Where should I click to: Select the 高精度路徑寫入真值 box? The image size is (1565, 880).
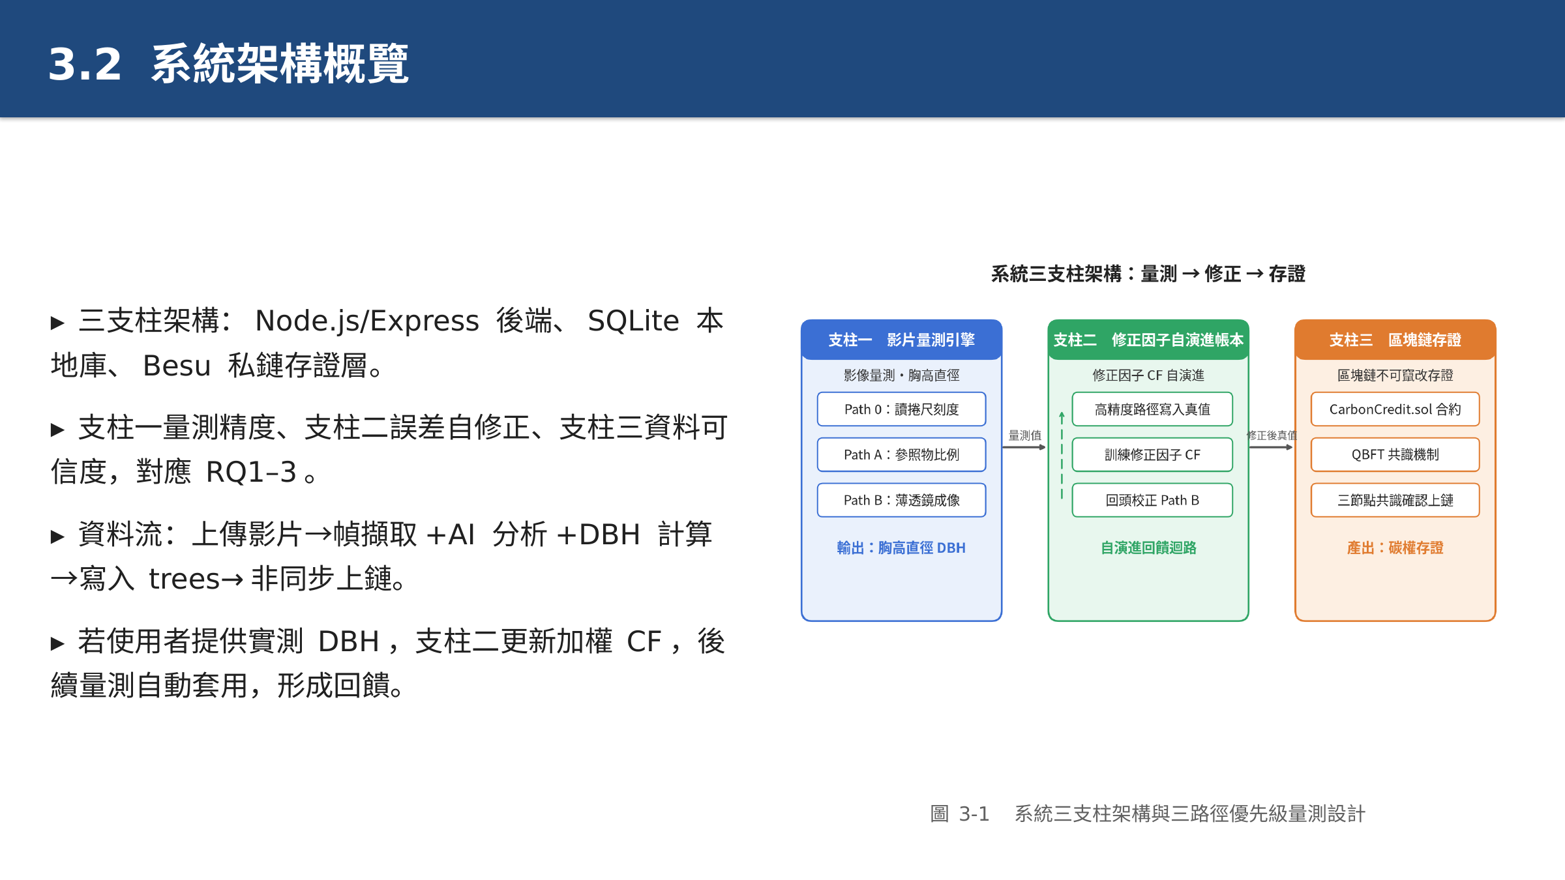[x=1152, y=409]
